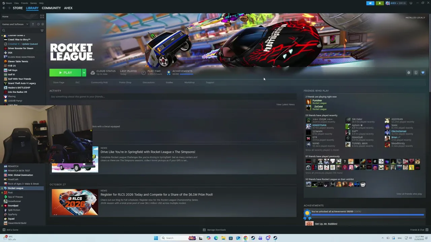Image resolution: width=431 pixels, height=242 pixels.
Task: Switch to STORE tab
Action: click(18, 8)
